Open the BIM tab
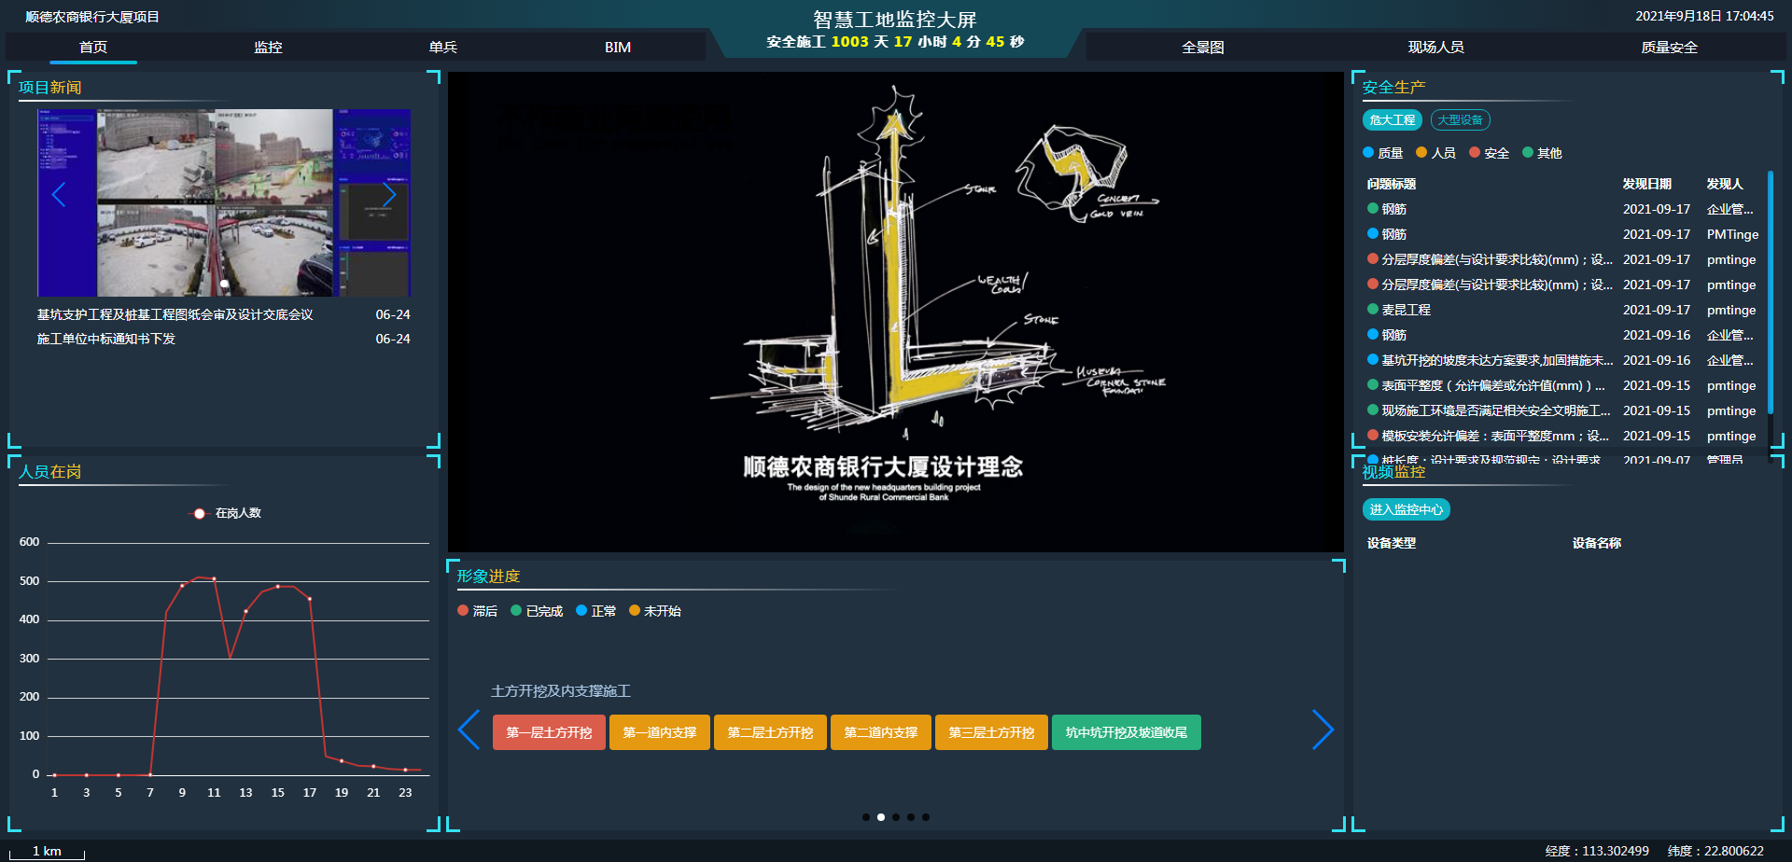This screenshot has height=862, width=1792. (x=616, y=47)
